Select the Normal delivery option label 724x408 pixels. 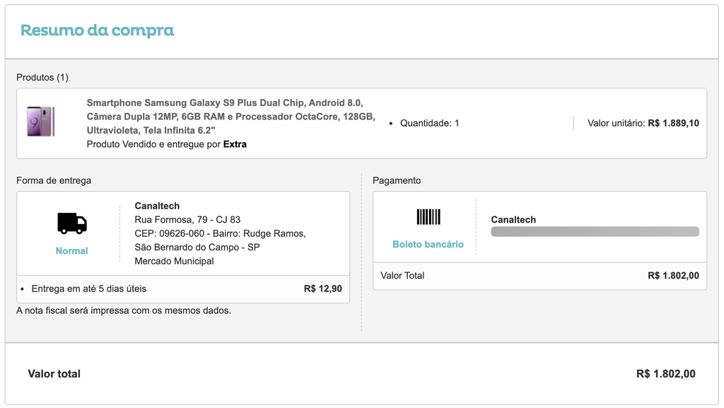click(x=71, y=250)
